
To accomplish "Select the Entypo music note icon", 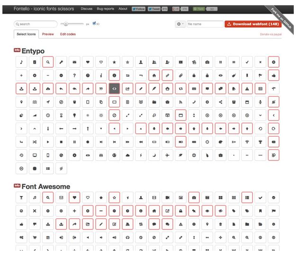I will click(21, 62).
